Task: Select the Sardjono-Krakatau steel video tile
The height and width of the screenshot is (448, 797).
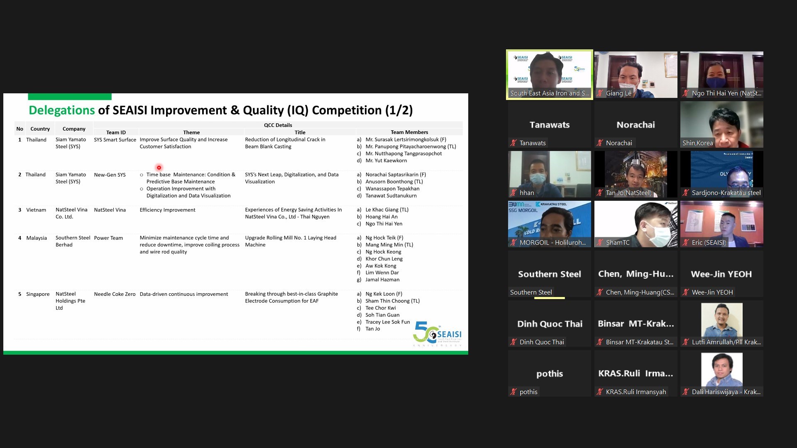Action: coord(722,174)
